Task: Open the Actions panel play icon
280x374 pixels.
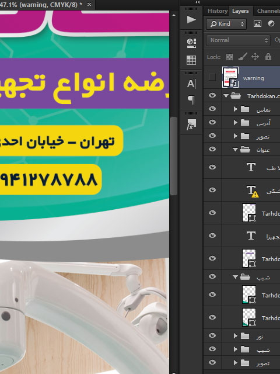Action: click(191, 19)
